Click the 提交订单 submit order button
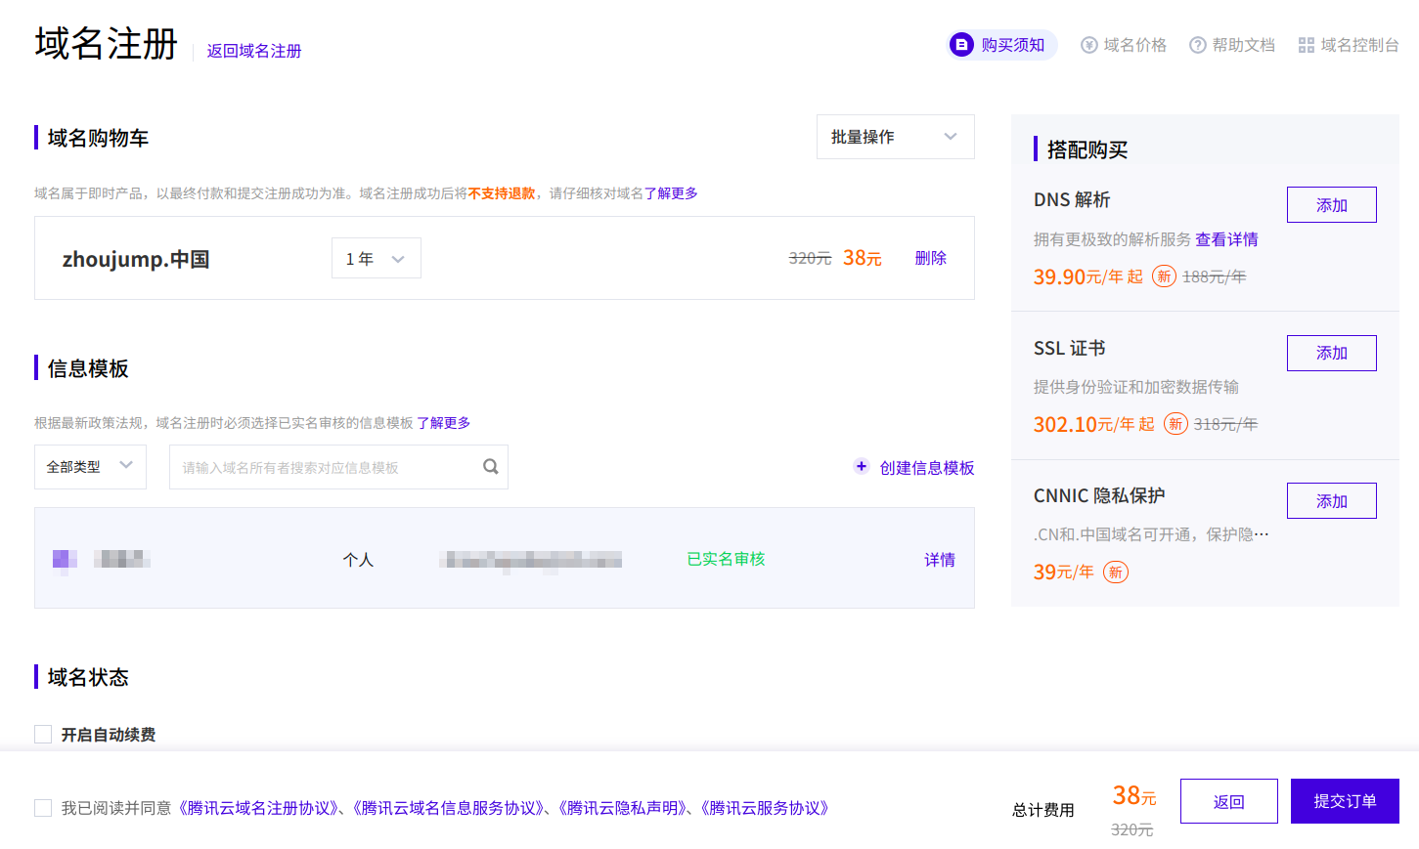 click(1344, 800)
